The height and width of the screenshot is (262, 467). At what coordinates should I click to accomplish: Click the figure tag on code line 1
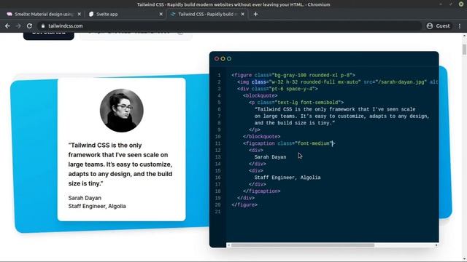pyautogui.click(x=293, y=75)
